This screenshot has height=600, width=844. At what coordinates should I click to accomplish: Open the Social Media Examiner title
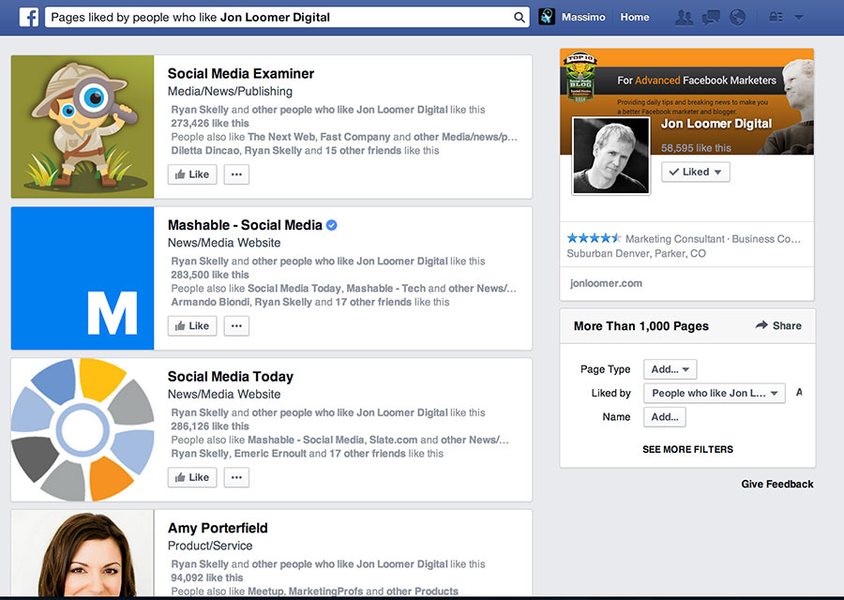[x=241, y=73]
